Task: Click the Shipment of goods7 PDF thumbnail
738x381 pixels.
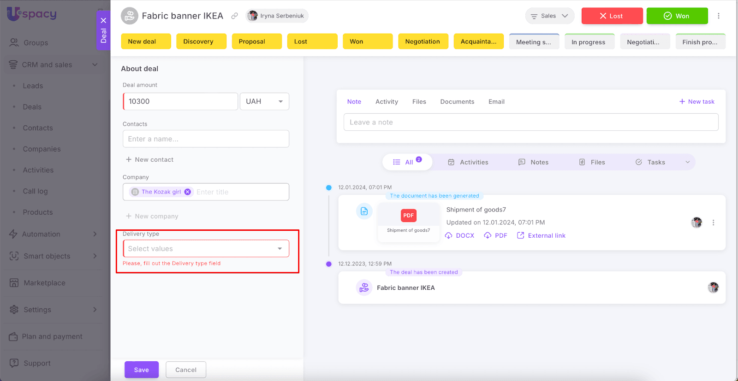Action: [x=408, y=221]
